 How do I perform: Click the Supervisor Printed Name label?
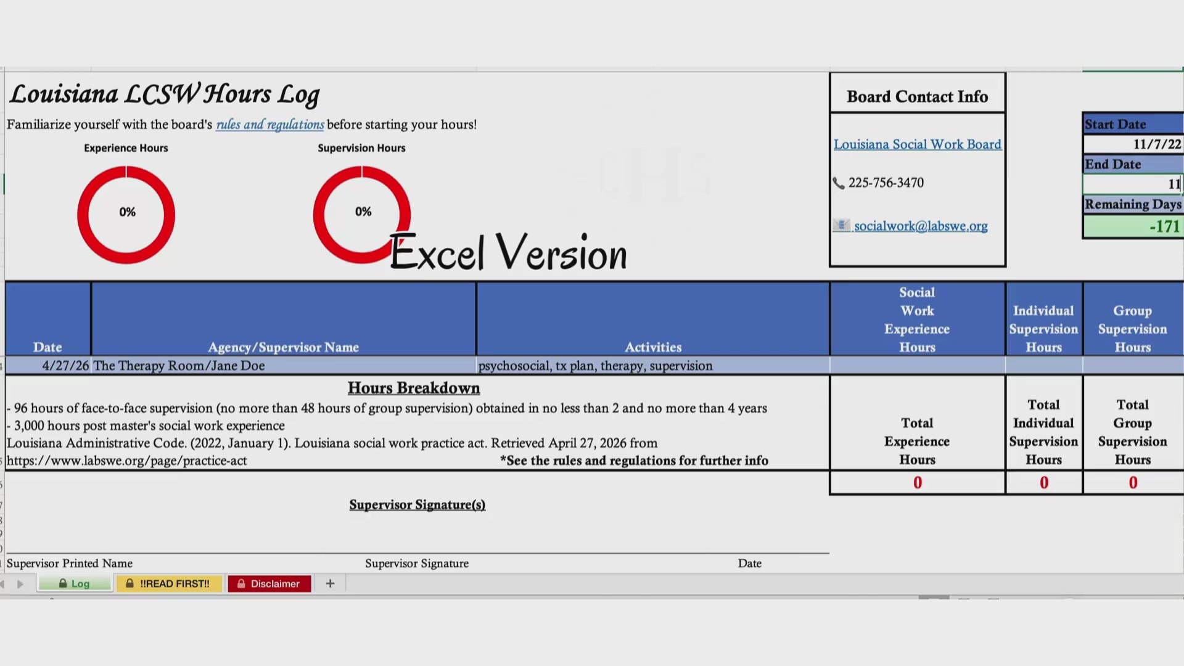pyautogui.click(x=70, y=564)
